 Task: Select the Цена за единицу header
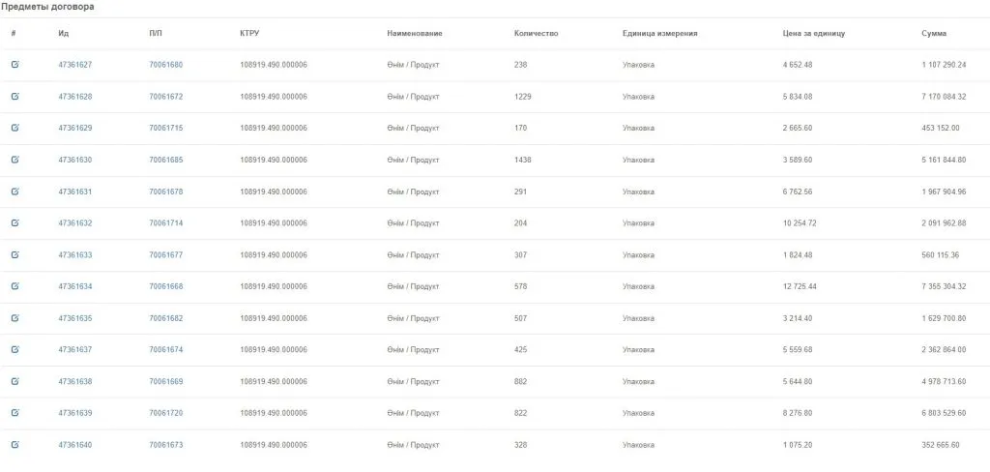click(x=814, y=34)
